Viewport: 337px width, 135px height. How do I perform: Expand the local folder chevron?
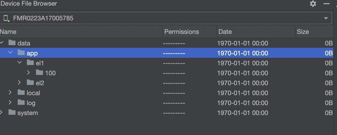point(10,92)
